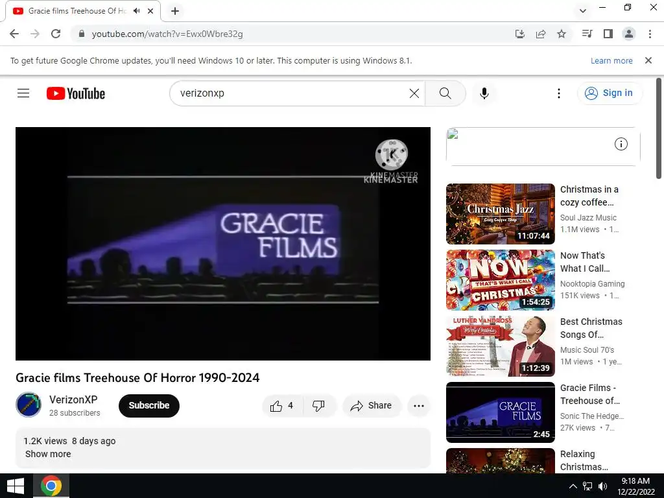This screenshot has width=664, height=498.
Task: Show hidden tray icons chevron
Action: click(573, 486)
